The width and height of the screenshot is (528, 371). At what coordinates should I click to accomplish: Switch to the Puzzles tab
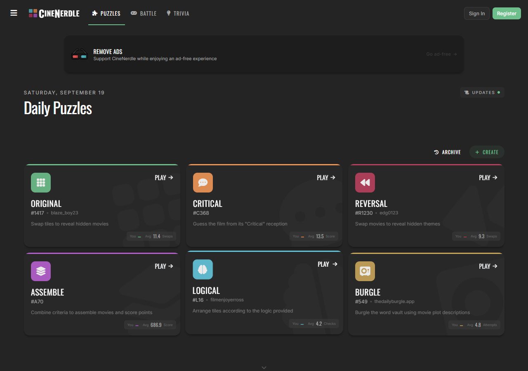(106, 14)
